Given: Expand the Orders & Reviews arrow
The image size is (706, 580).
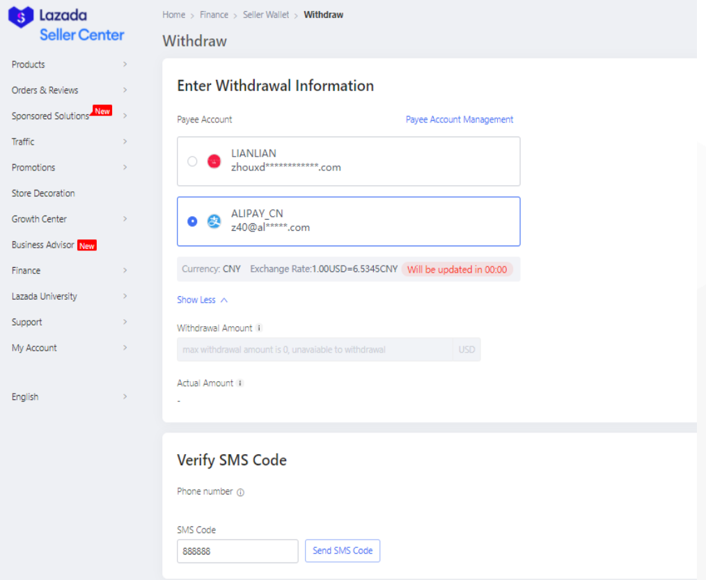Looking at the screenshot, I should [125, 90].
